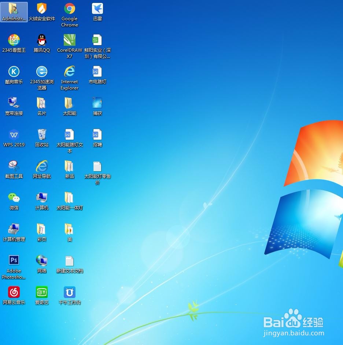
Task: Select 市电路灯 document file
Action: 97,75
